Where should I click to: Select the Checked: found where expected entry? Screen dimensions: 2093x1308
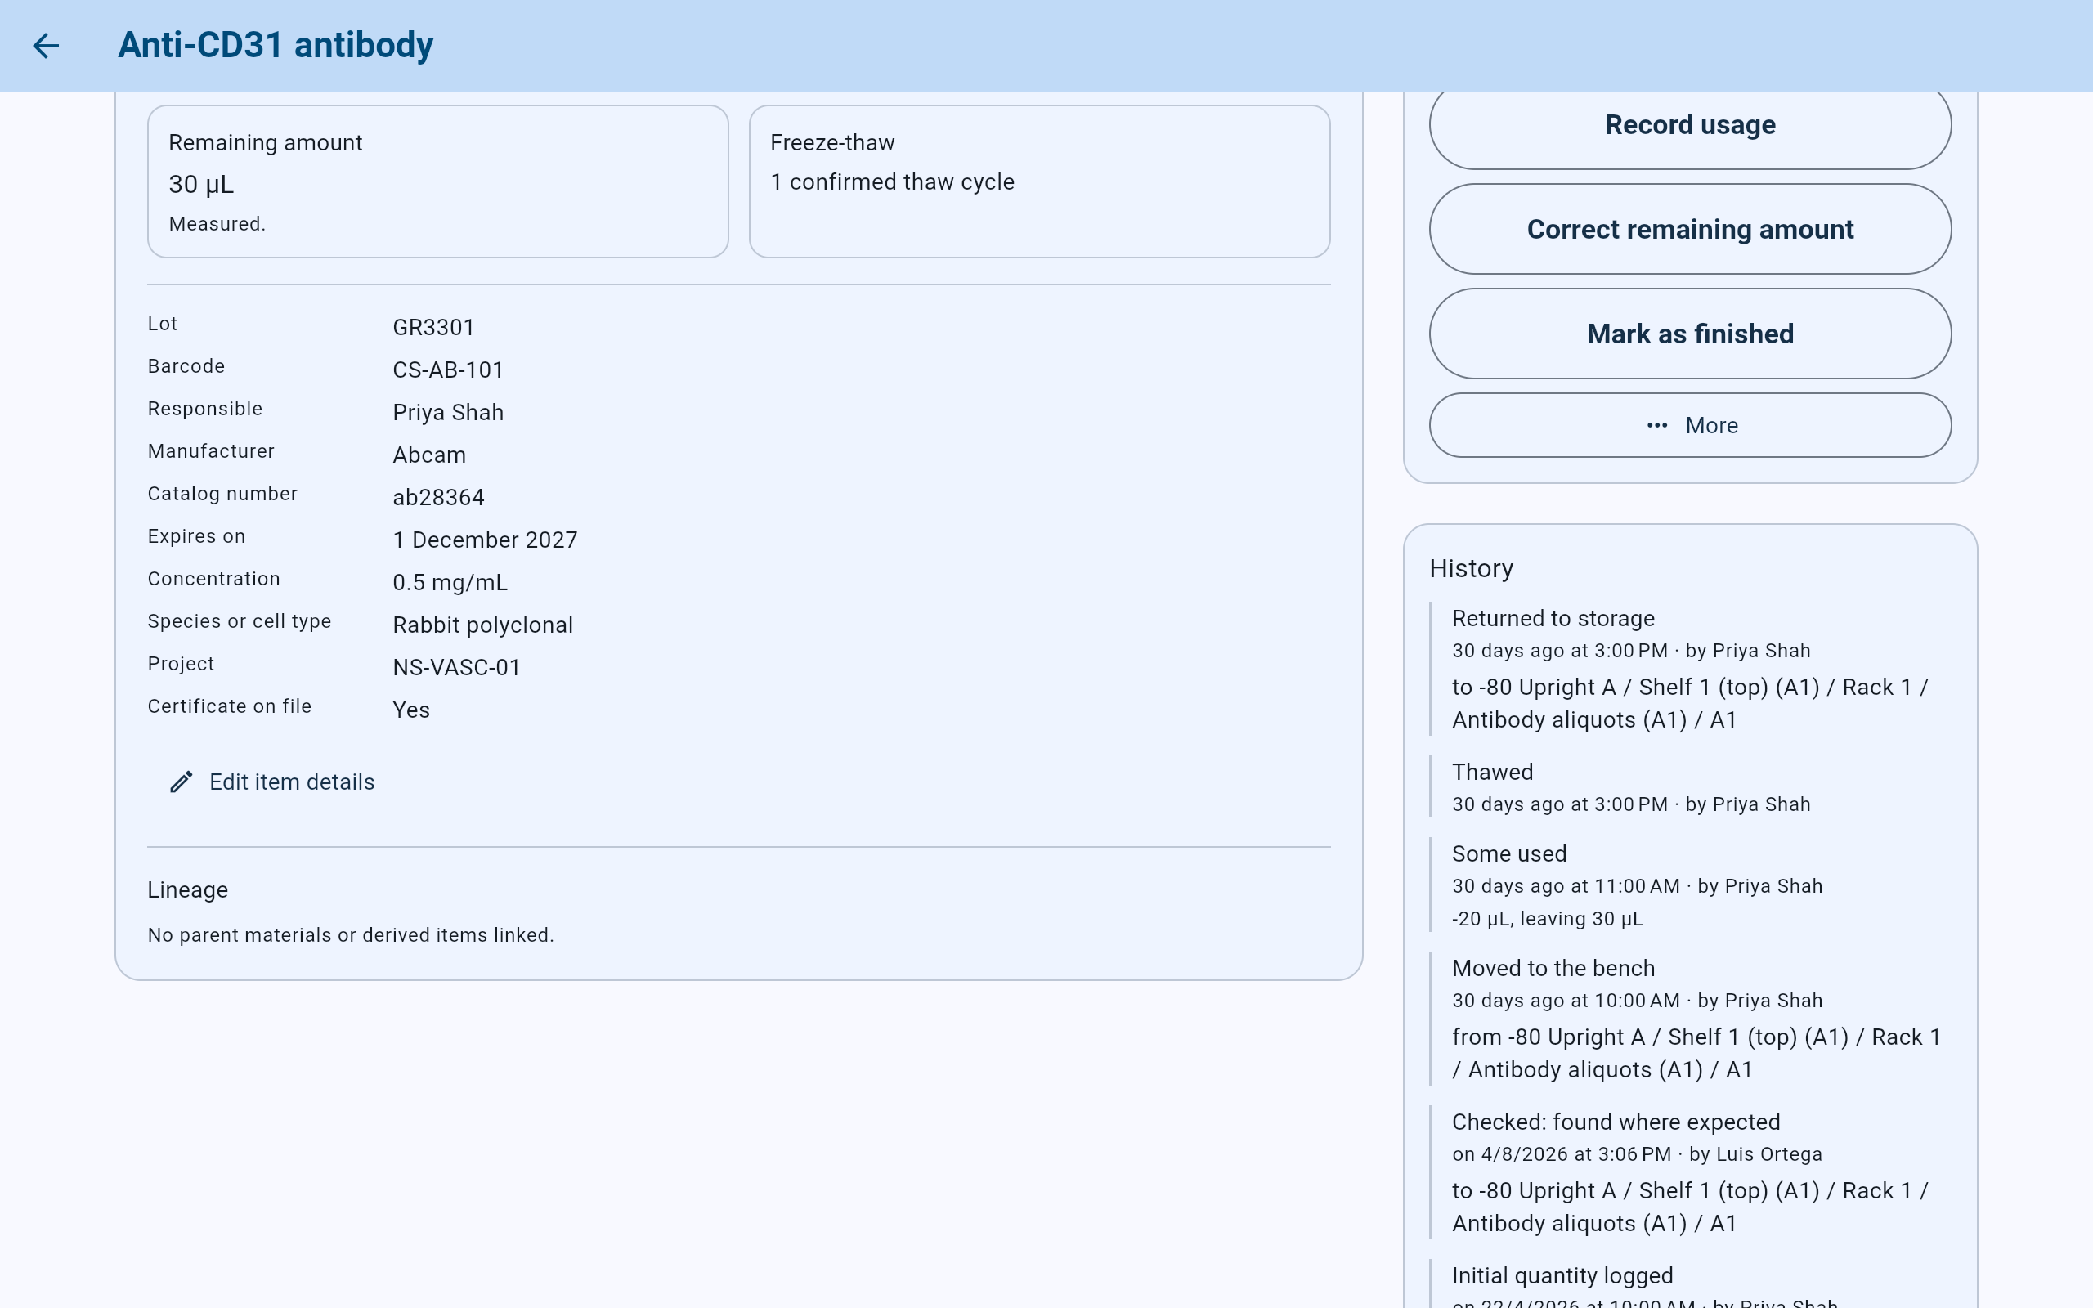(x=1690, y=1172)
